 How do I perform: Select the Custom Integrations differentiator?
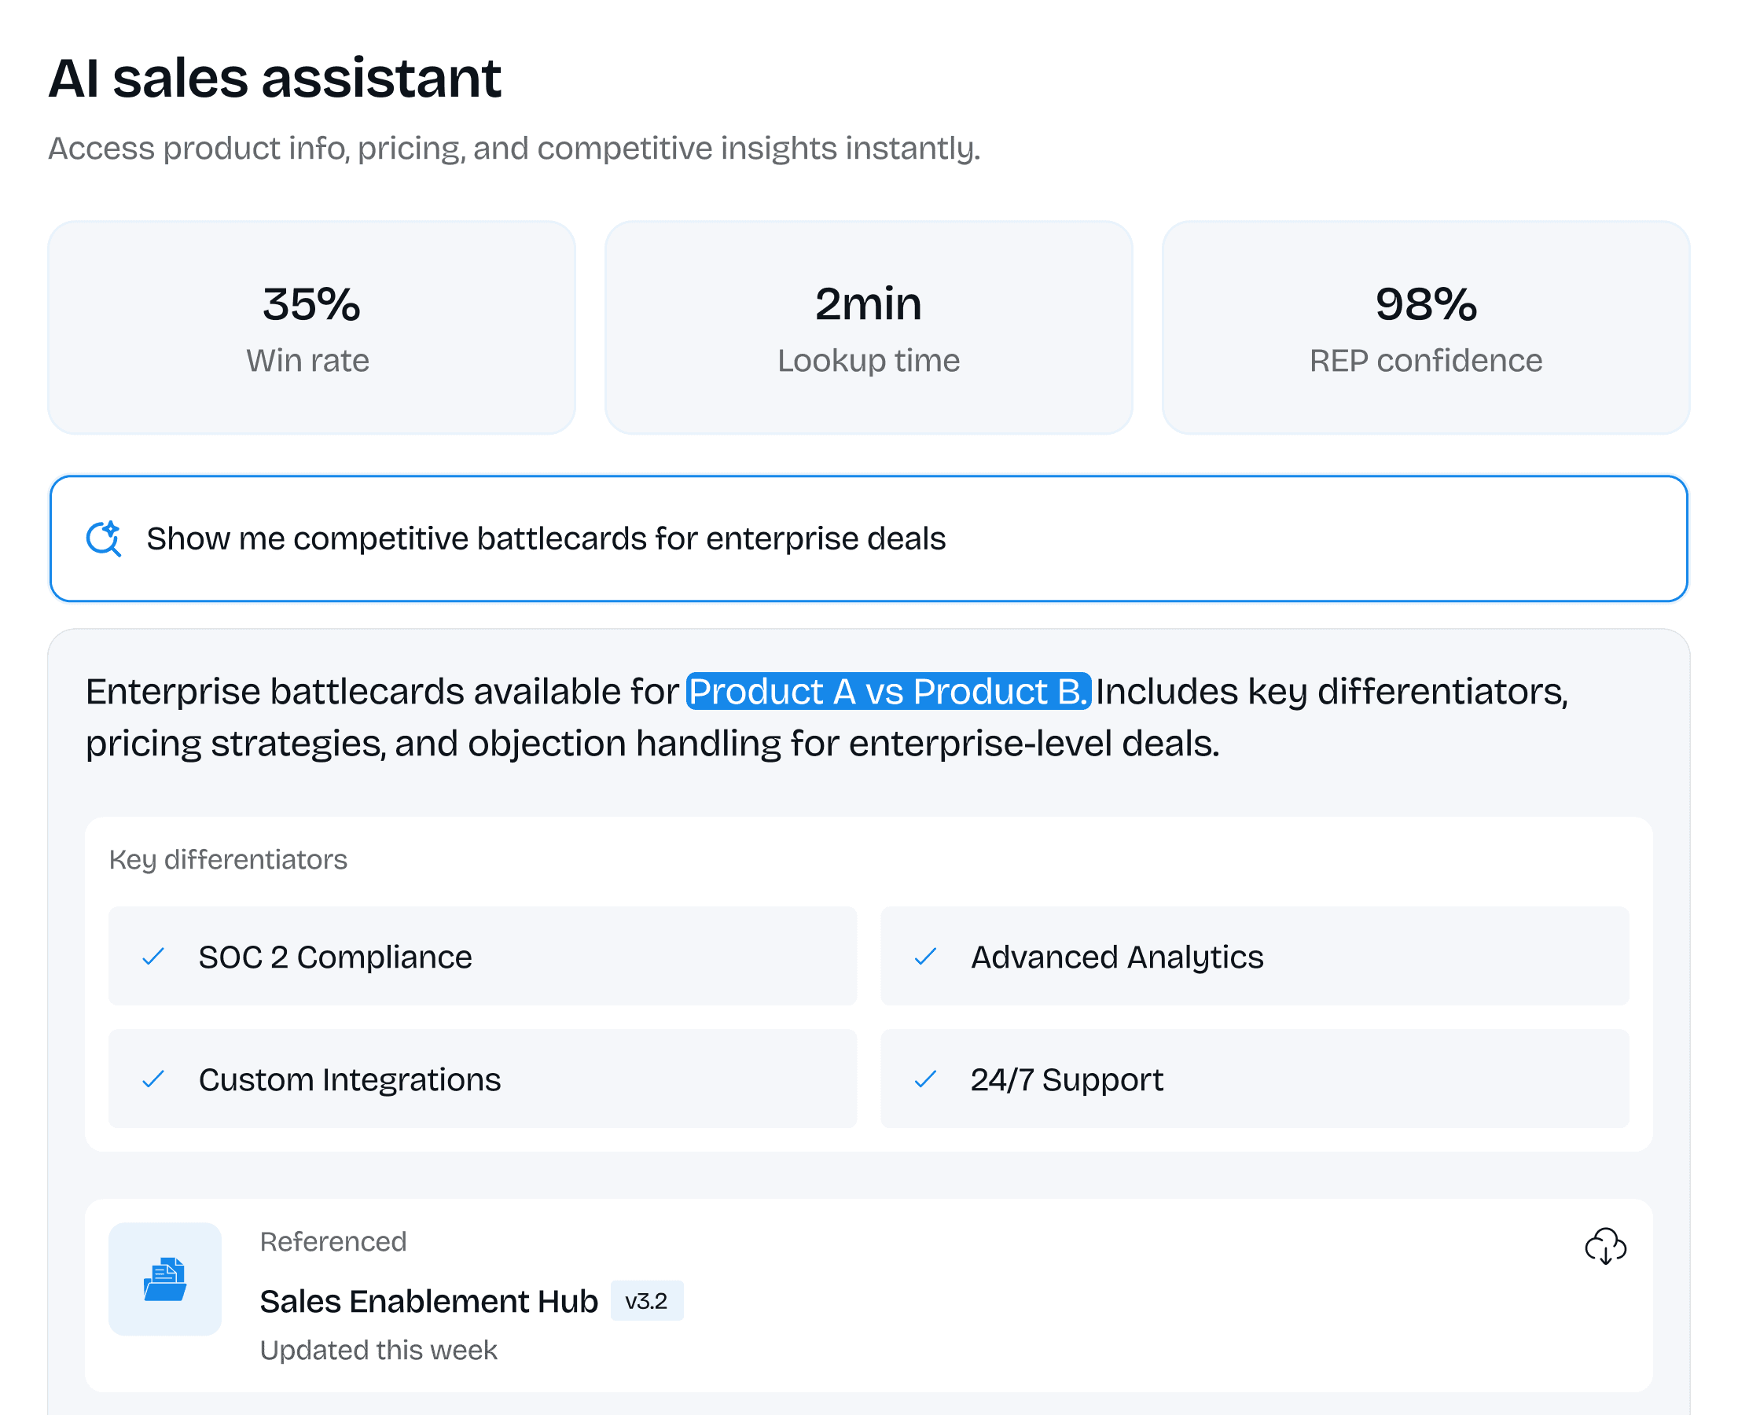click(483, 1079)
